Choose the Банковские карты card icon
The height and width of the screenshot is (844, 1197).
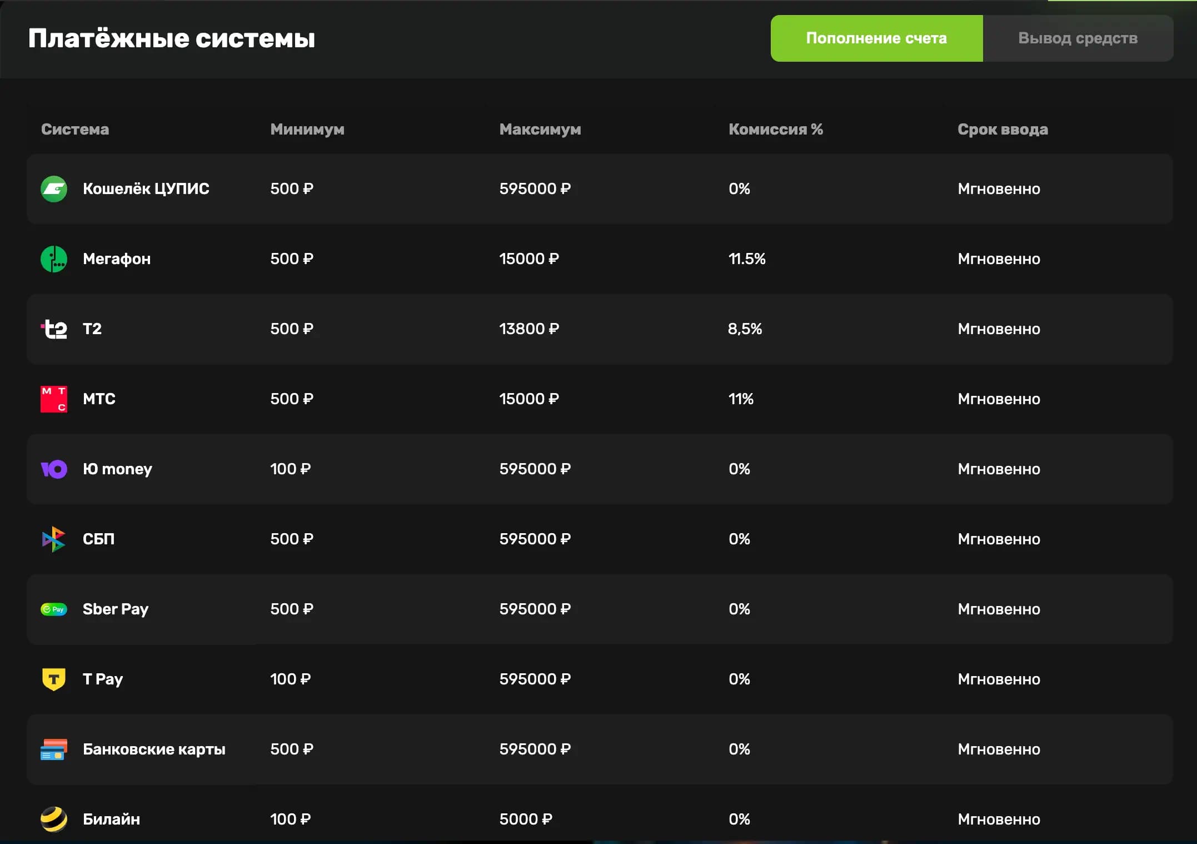click(54, 749)
